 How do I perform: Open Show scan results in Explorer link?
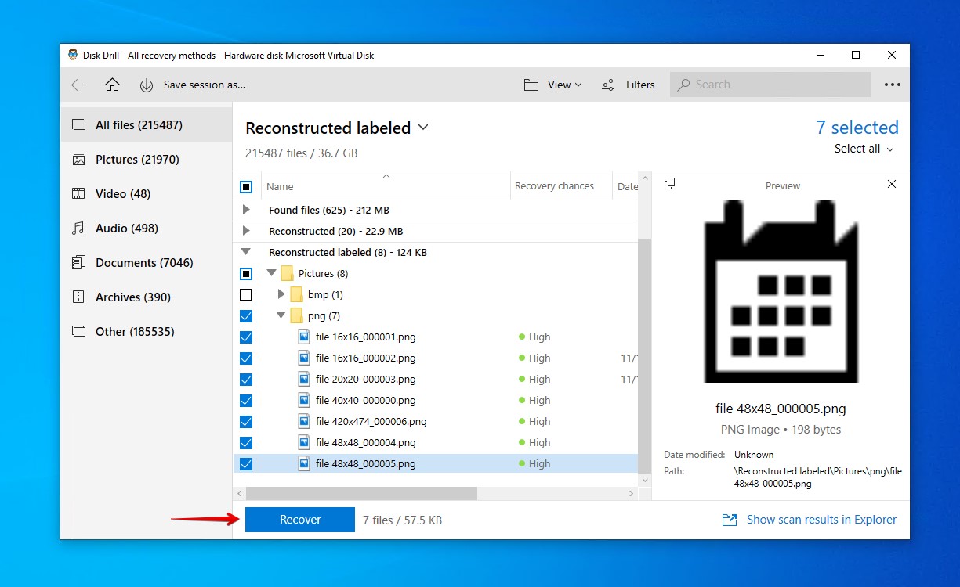(821, 520)
